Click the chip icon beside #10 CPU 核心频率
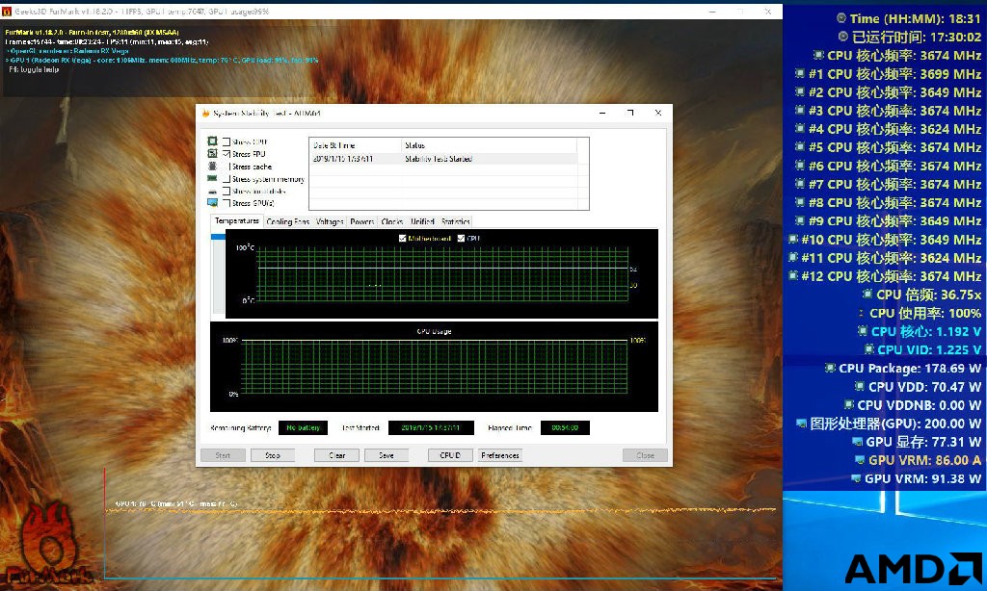Viewport: 987px width, 591px height. 793,239
